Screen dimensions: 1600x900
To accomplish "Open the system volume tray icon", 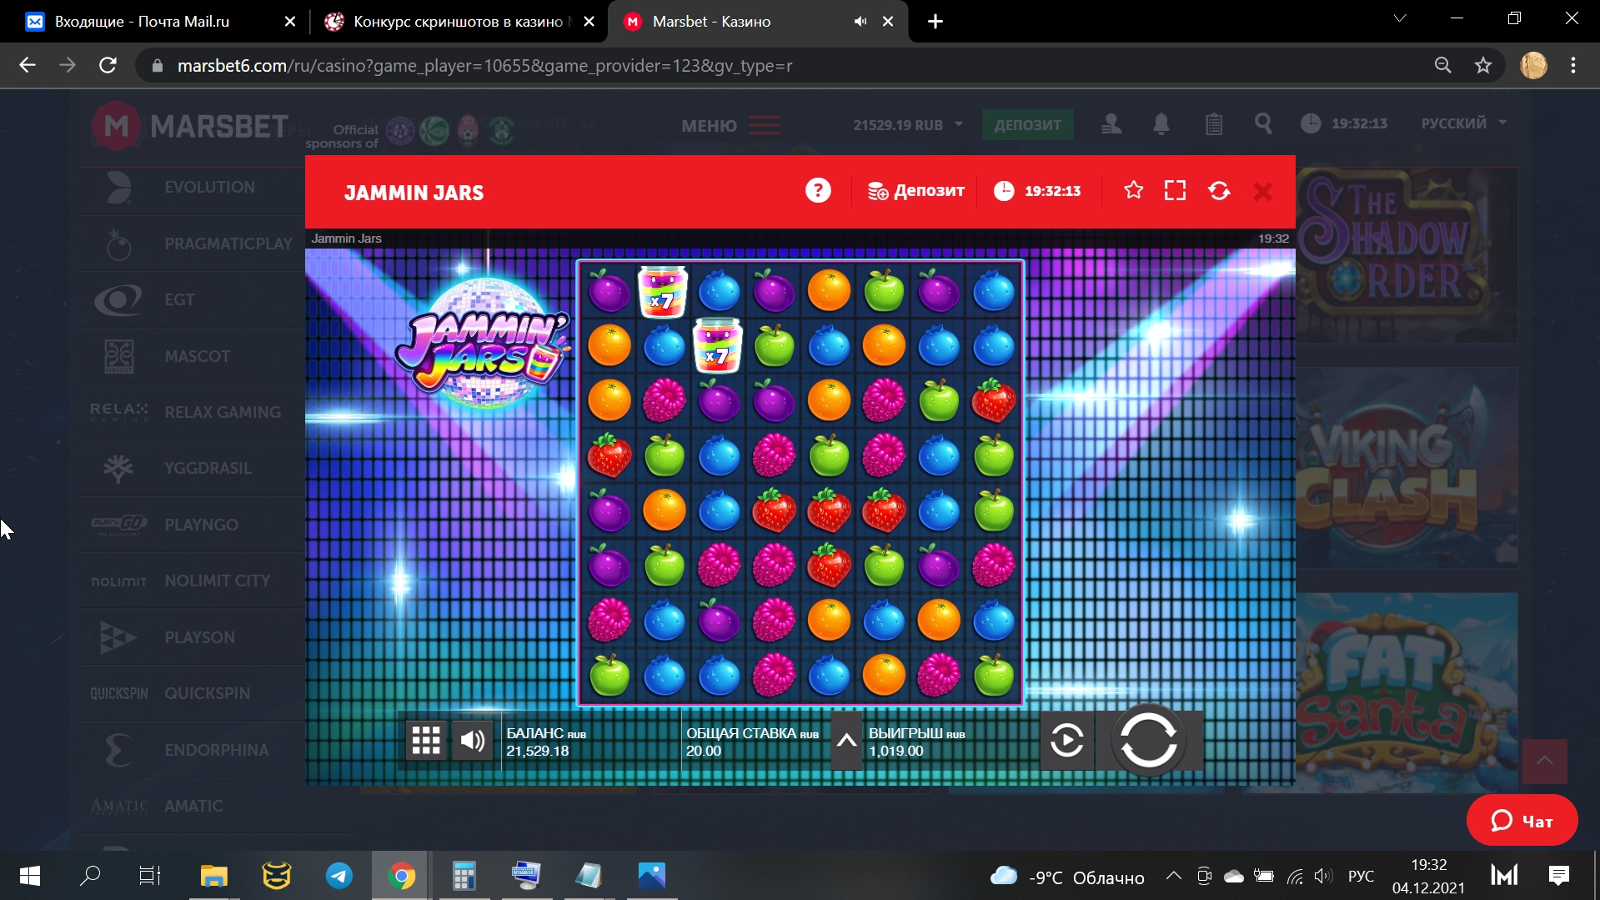I will 1323,876.
